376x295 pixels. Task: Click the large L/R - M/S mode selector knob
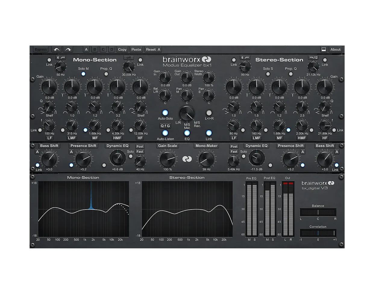(187, 113)
